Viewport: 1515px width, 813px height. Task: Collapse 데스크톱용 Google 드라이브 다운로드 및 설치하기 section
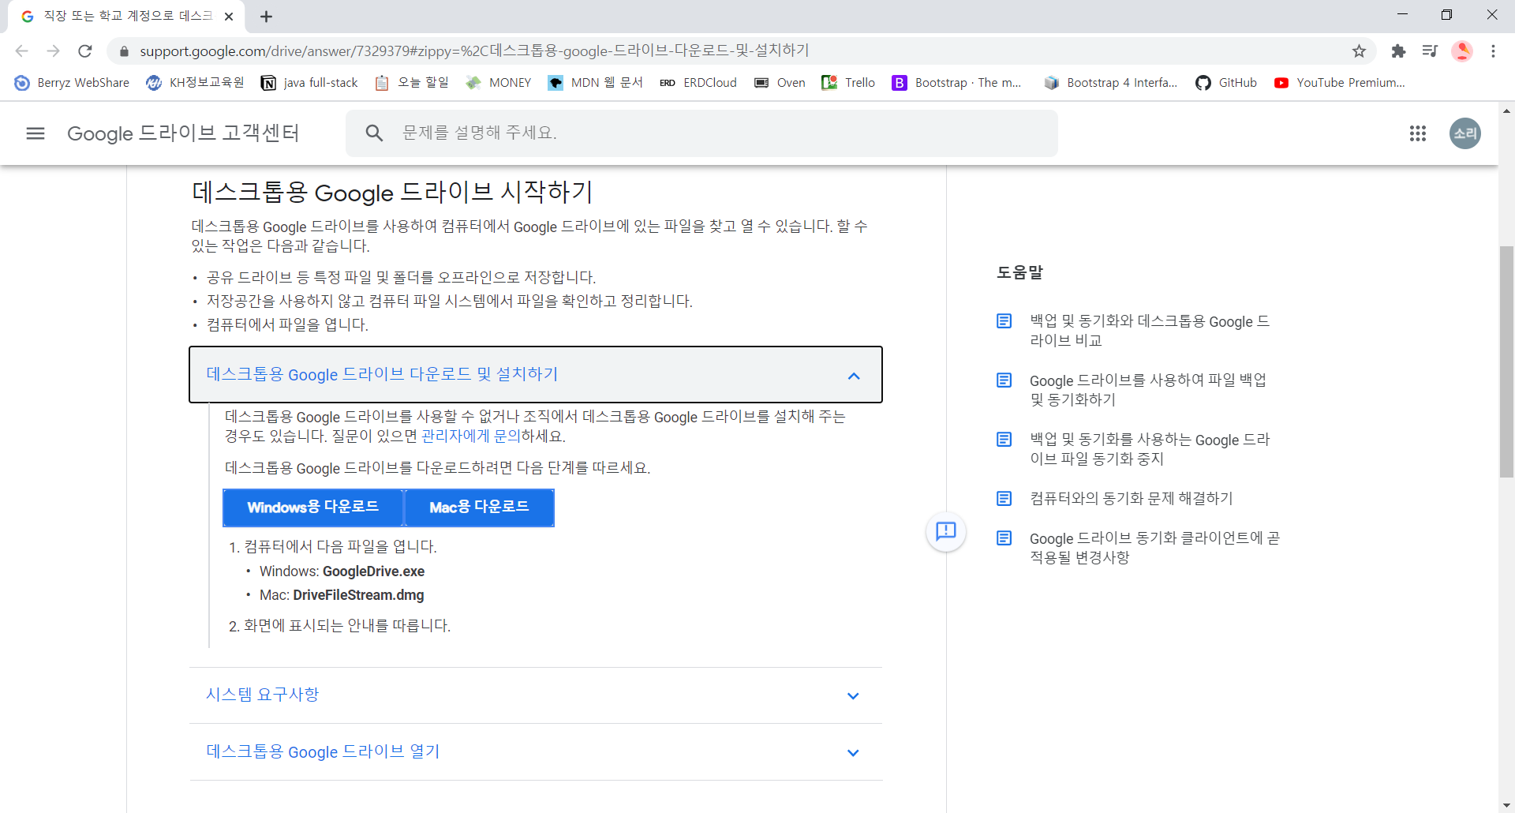coord(536,375)
